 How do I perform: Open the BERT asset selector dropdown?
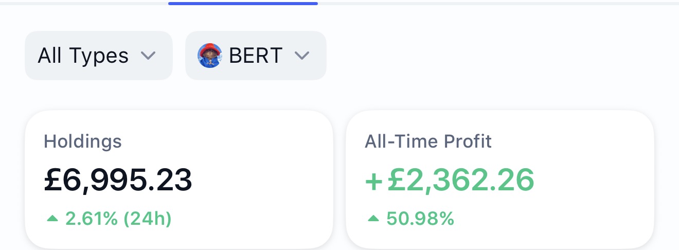pos(256,56)
